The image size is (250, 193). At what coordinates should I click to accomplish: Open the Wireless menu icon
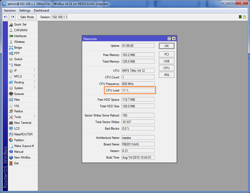11,42
